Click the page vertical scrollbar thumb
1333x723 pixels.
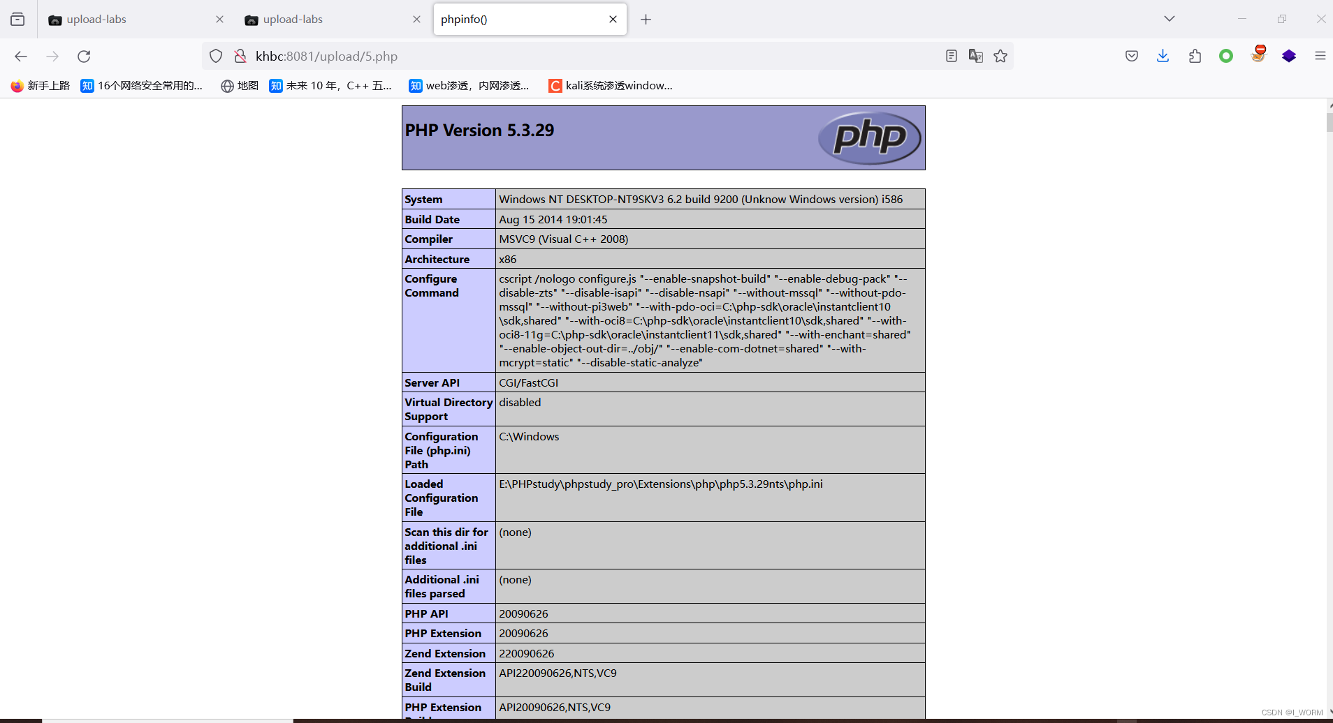(1330, 122)
